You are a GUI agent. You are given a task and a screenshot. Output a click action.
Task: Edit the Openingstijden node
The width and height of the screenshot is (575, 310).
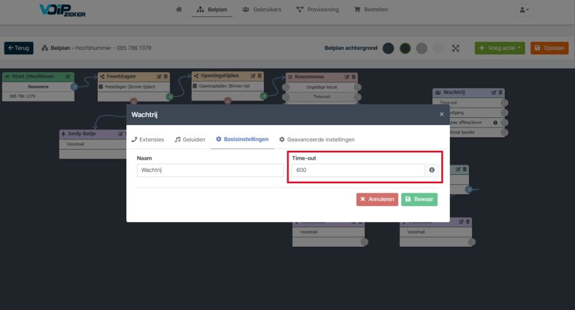[253, 76]
